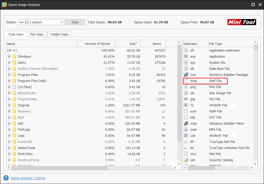Click the .mp4 file icon
The height and width of the screenshot is (184, 264).
(186, 129)
